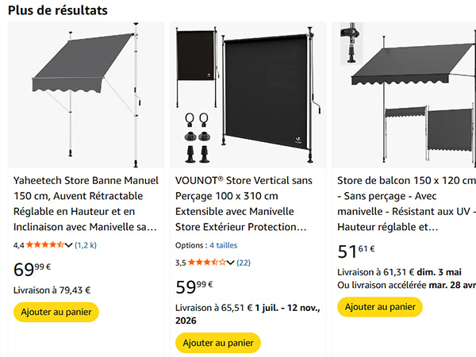Add the Yaheetech awning to the cart
Viewport: 476px width, 357px height.
point(56,312)
